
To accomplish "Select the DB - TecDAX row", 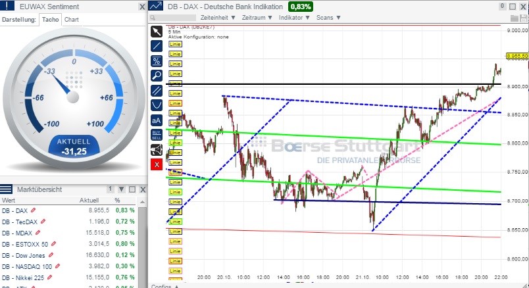I will tap(68, 222).
